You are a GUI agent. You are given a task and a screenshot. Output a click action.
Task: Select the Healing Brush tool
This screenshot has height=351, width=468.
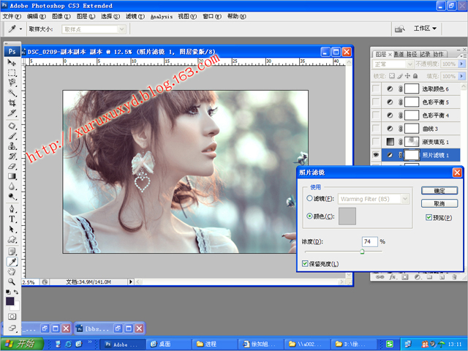pyautogui.click(x=12, y=126)
